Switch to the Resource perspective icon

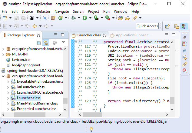click(x=177, y=26)
